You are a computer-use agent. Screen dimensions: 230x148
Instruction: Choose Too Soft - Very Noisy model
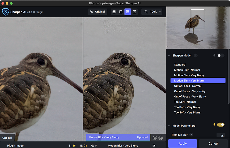187,107
